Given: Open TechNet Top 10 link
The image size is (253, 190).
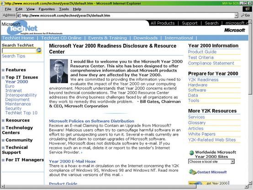Looking at the screenshot, I should [21, 113].
